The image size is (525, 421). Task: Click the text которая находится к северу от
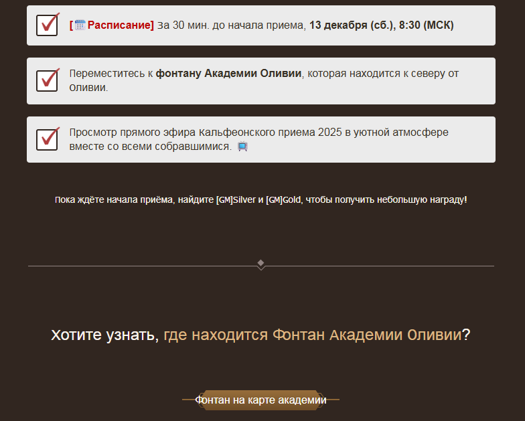pyautogui.click(x=383, y=74)
